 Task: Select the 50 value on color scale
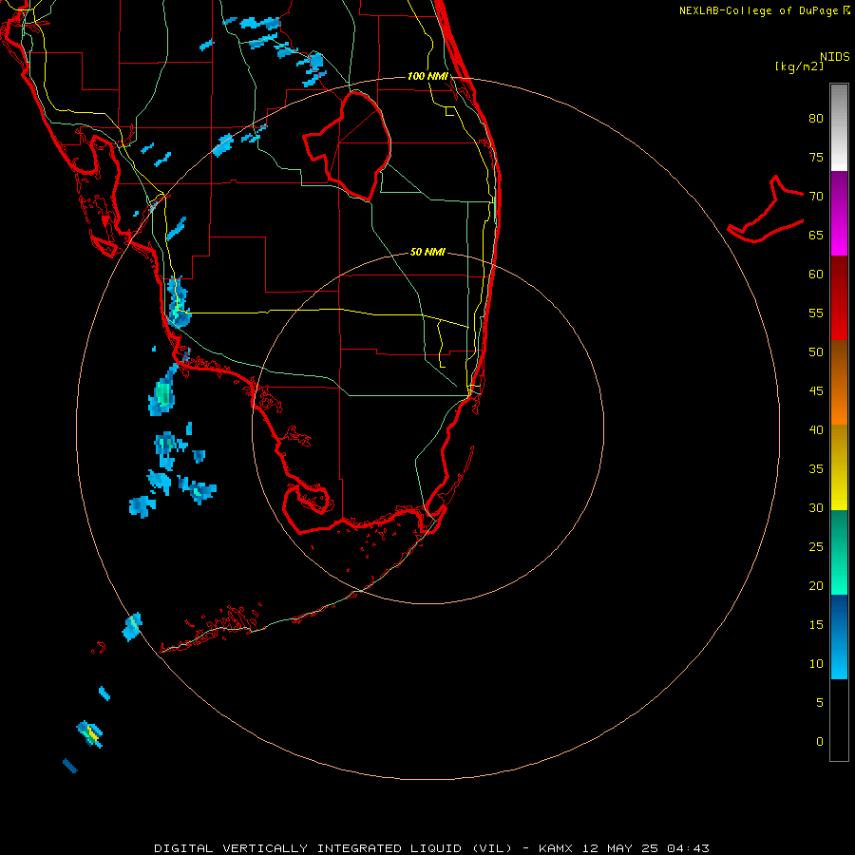[x=816, y=351]
